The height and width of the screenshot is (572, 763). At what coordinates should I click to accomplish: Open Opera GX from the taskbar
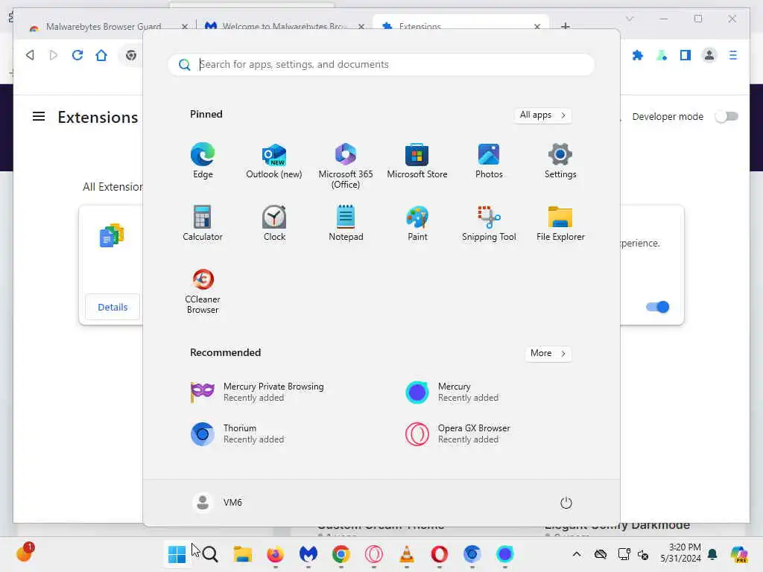coord(374,554)
